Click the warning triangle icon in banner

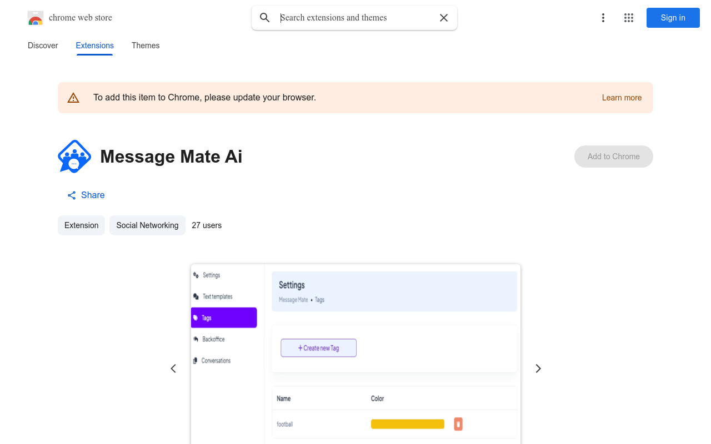point(73,98)
